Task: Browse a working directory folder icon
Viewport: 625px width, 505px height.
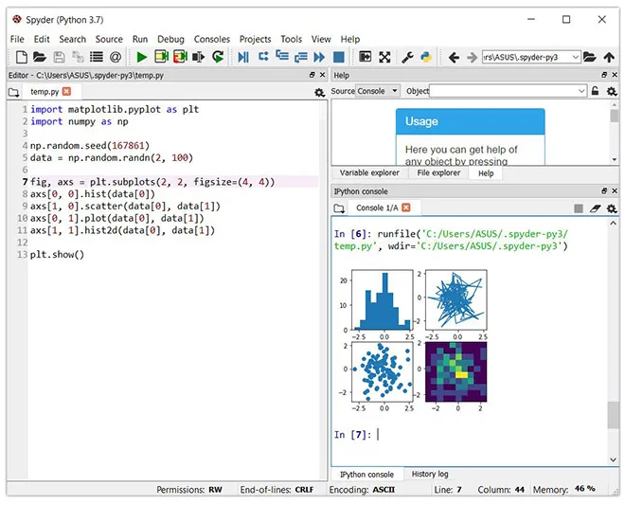Action: [x=590, y=58]
